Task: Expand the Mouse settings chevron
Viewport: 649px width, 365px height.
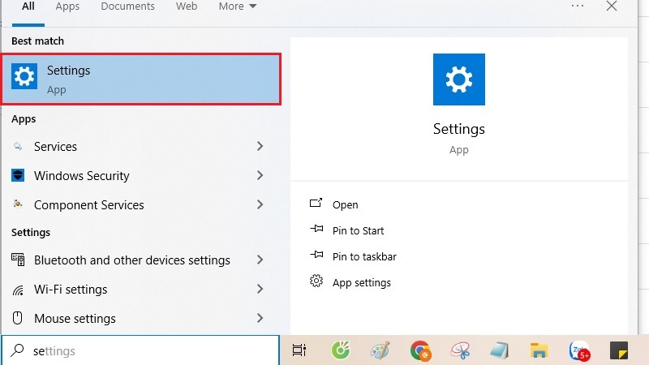Action: coord(260,318)
